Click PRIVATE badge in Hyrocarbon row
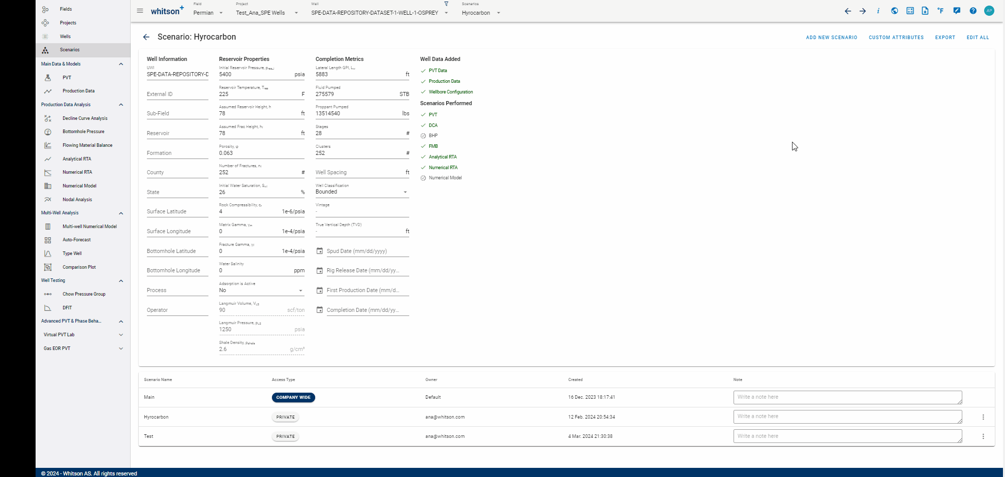The image size is (1005, 477). (x=285, y=417)
